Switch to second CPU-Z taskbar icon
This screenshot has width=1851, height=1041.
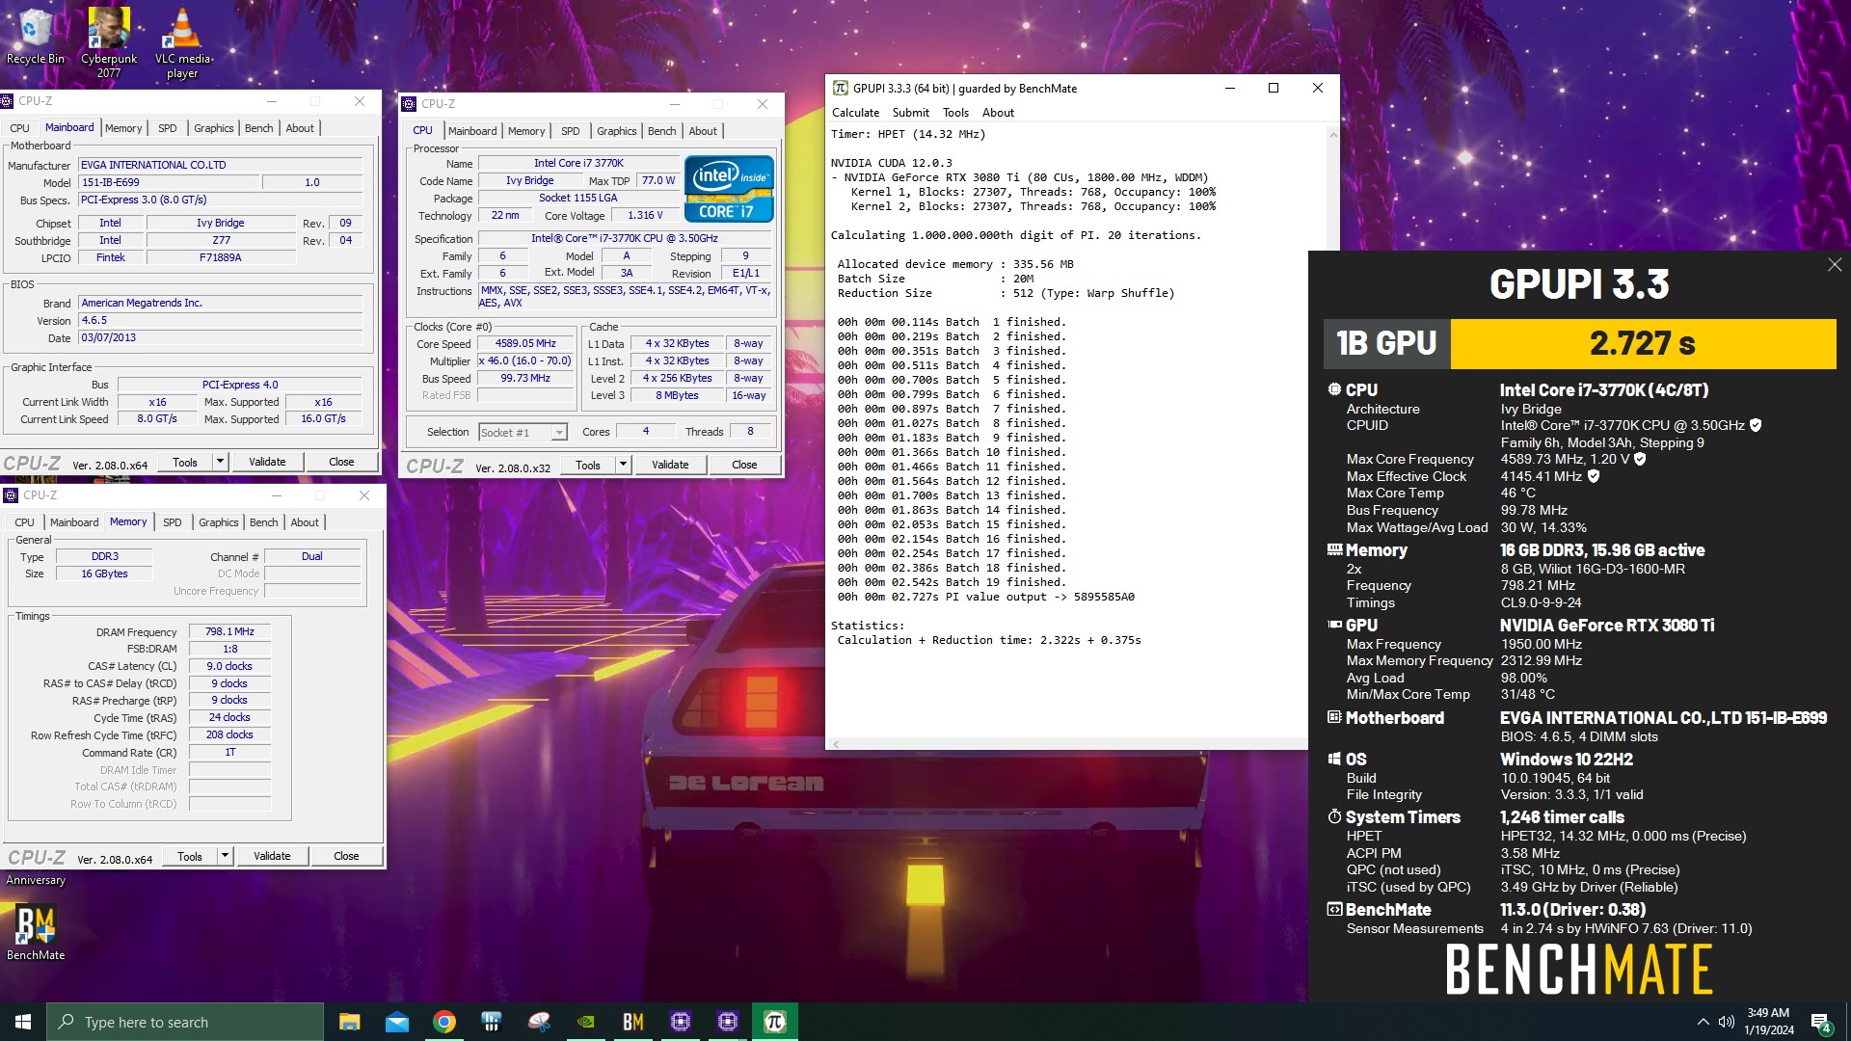[728, 1022]
